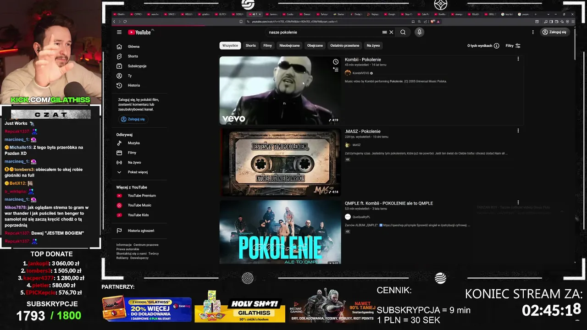Open Shorts in the sidebar

(133, 56)
